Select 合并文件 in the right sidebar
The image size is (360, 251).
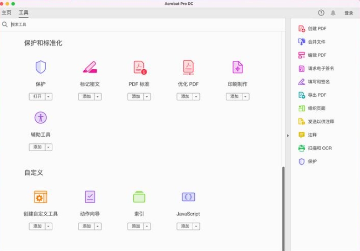[312, 42]
